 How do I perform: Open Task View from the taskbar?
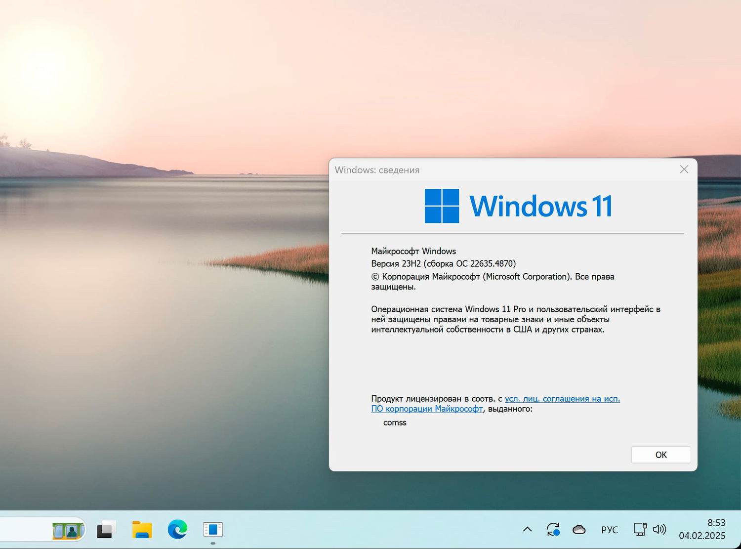click(x=106, y=530)
